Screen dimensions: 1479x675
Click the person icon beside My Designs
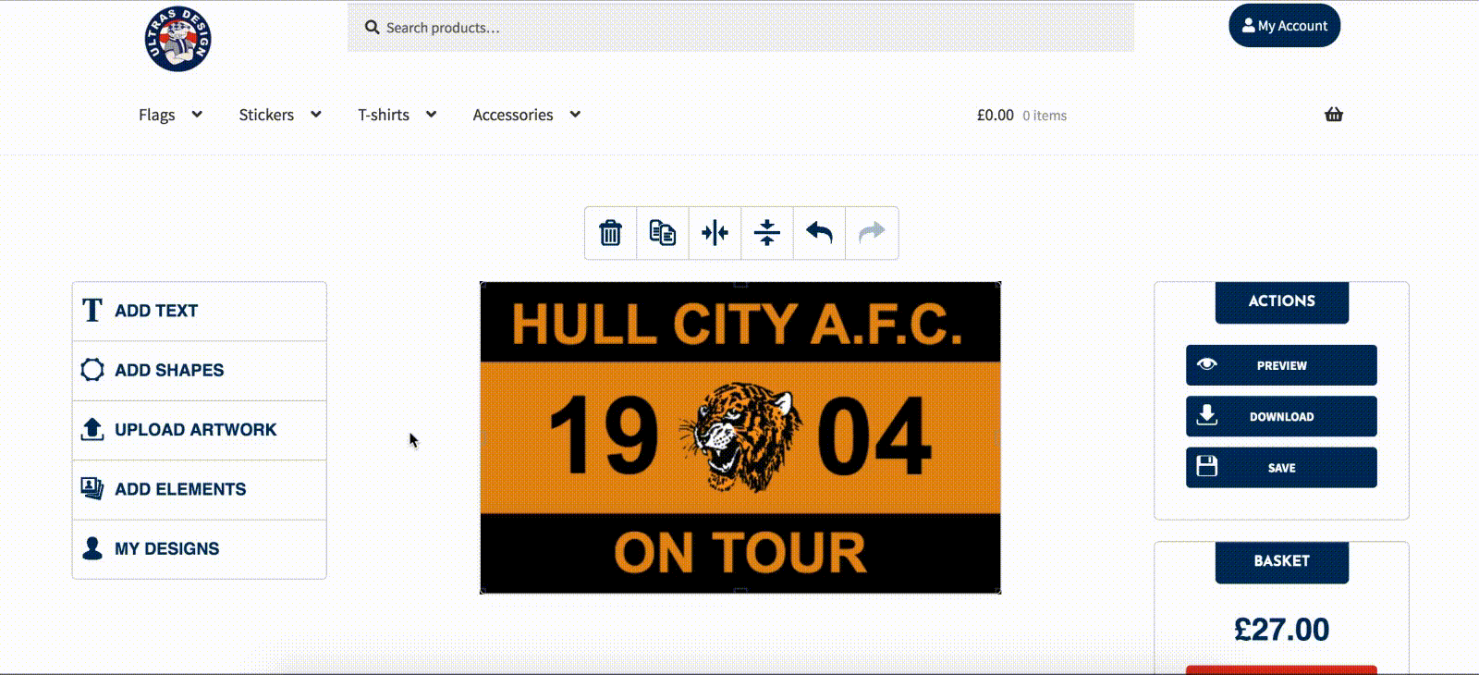(92, 548)
